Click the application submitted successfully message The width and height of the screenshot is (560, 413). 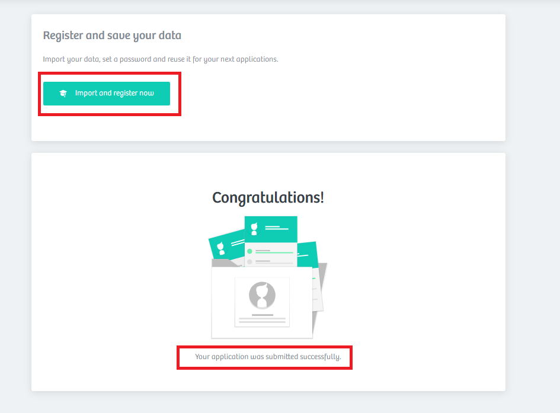point(268,357)
